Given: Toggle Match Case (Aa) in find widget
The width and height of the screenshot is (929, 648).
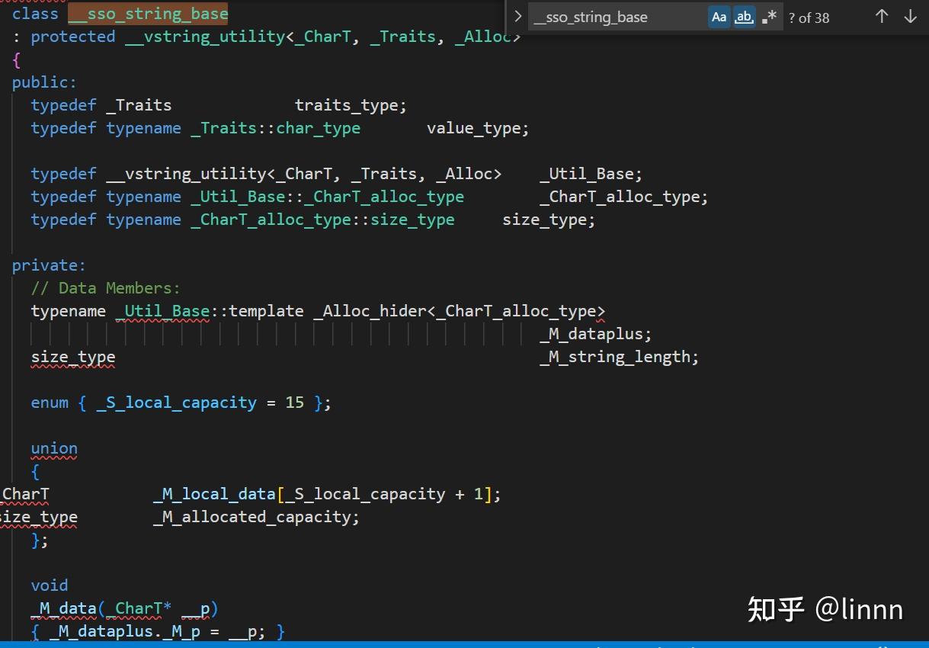Looking at the screenshot, I should [x=719, y=17].
